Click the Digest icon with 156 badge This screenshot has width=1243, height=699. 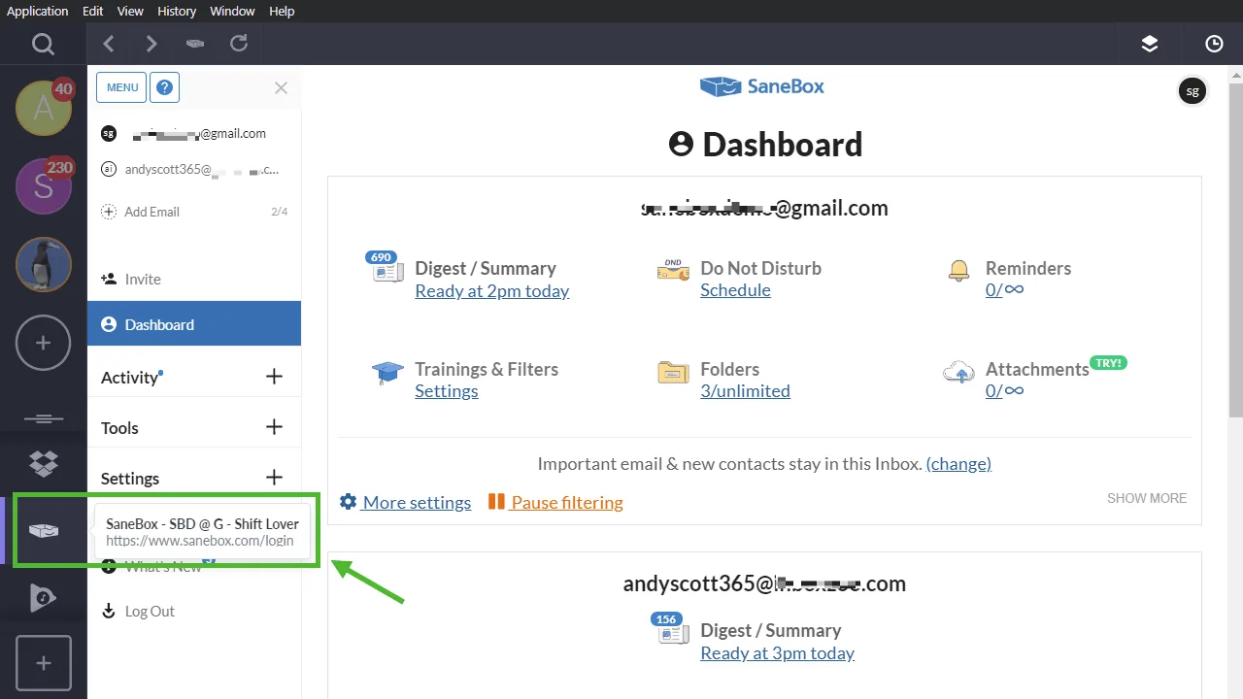(x=670, y=629)
